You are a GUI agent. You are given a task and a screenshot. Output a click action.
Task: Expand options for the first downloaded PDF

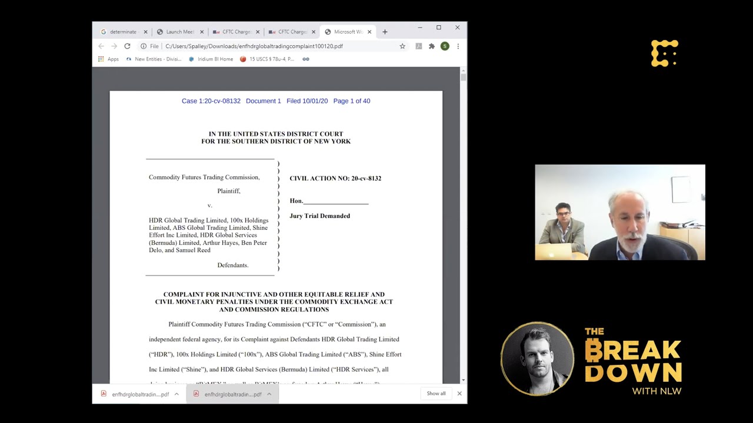coord(176,394)
